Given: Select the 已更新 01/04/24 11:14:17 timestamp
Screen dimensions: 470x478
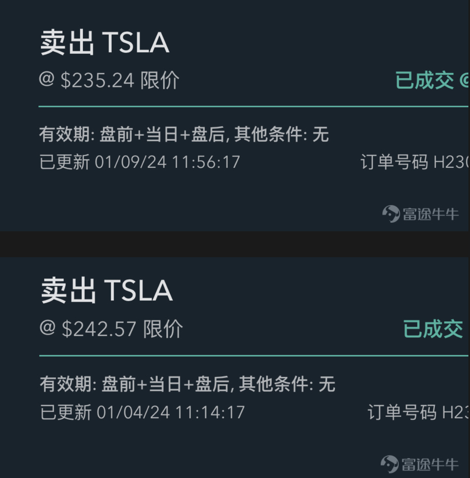Looking at the screenshot, I should tap(142, 412).
